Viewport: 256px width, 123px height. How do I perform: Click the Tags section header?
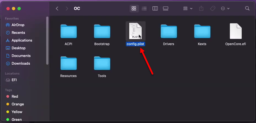click(9, 90)
